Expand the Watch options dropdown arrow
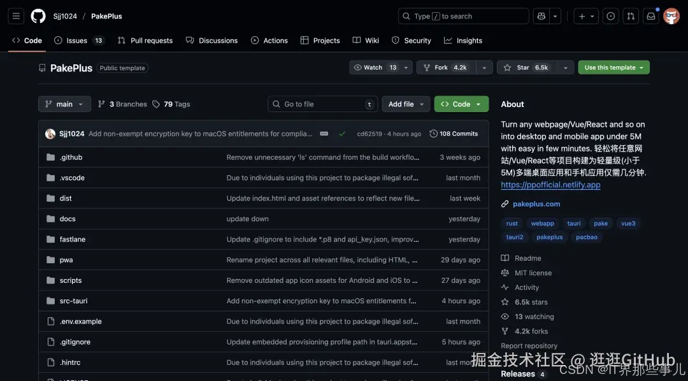 point(406,68)
